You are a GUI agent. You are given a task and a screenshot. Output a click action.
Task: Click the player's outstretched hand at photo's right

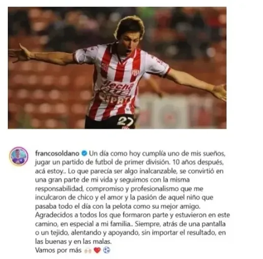219,92
